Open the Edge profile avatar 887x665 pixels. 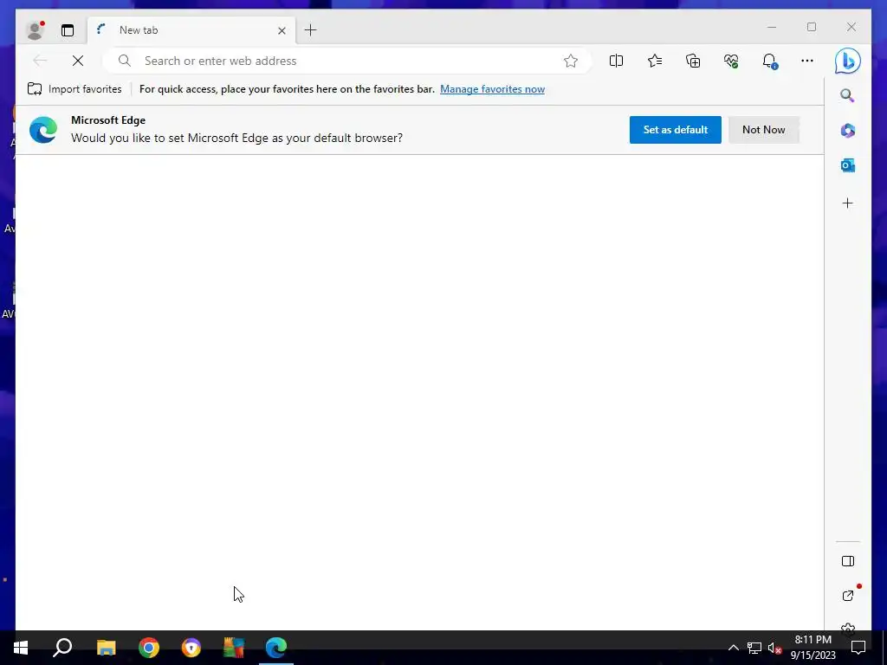pyautogui.click(x=35, y=30)
